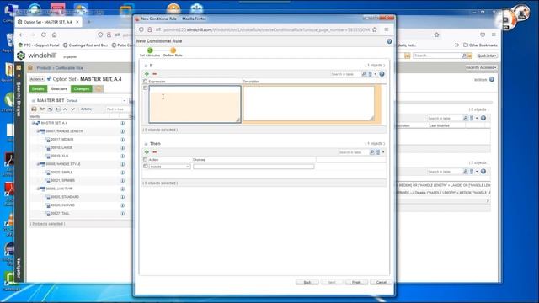Reload page in the main Firefox window
539x303 pixels.
coord(43,35)
